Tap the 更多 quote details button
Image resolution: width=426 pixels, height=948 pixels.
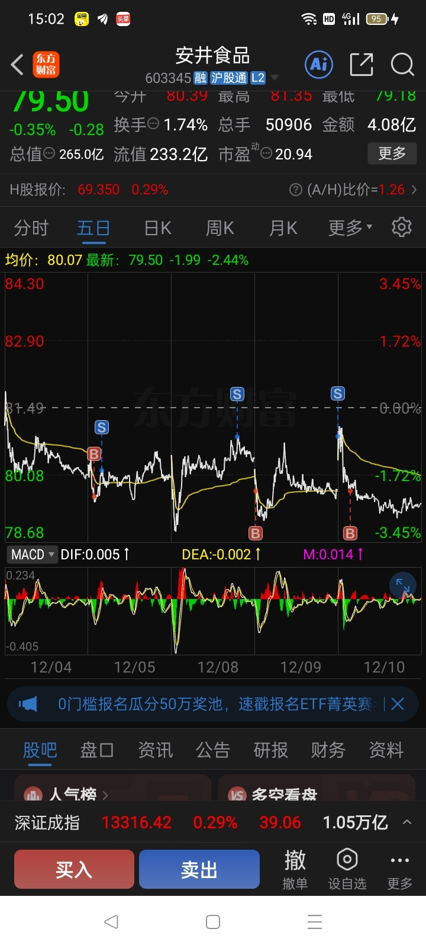pyautogui.click(x=392, y=153)
